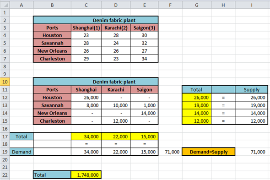
Task: Click New Orleans-Saigon shipment cell '14,000'
Action: tap(144, 113)
